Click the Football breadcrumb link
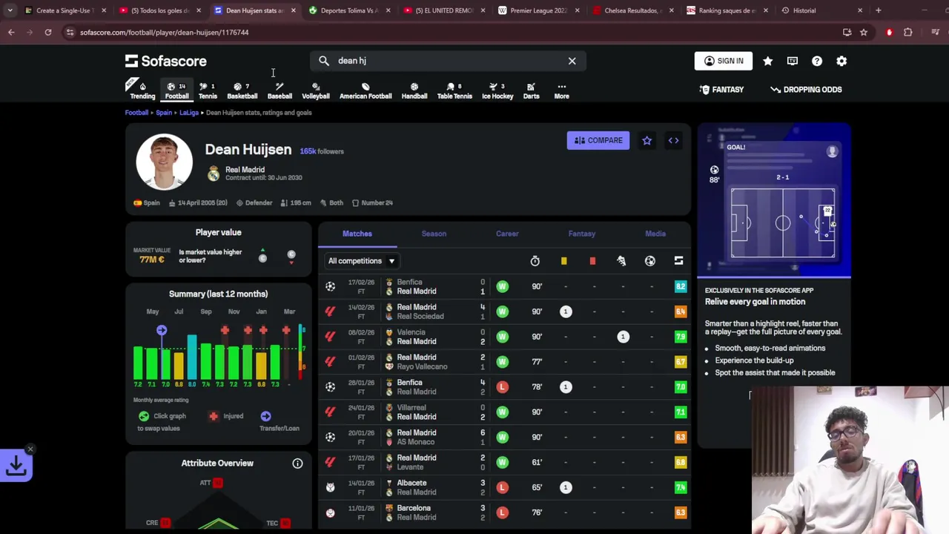The height and width of the screenshot is (534, 949). (x=136, y=113)
